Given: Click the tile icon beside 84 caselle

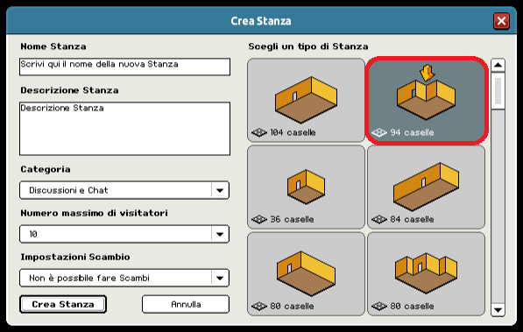Looking at the screenshot, I should tap(379, 219).
